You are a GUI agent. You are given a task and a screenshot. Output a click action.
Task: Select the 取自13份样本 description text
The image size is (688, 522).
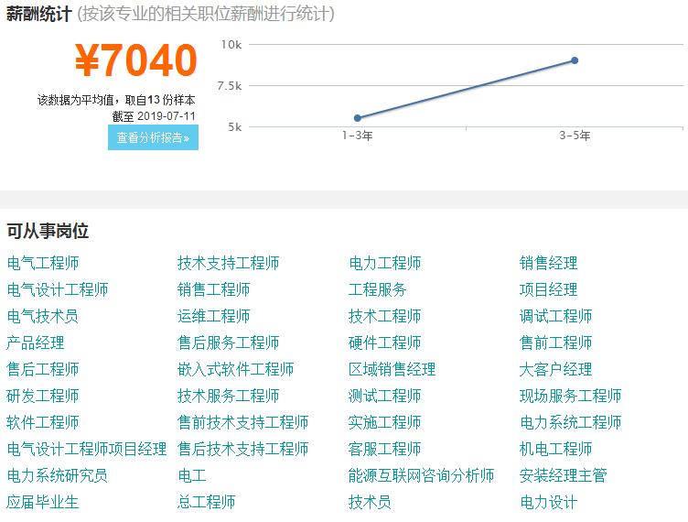[x=160, y=100]
